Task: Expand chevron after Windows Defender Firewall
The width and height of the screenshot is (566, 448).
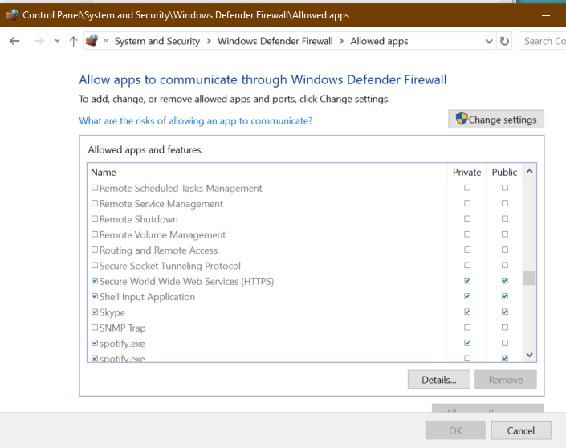Action: (x=341, y=41)
